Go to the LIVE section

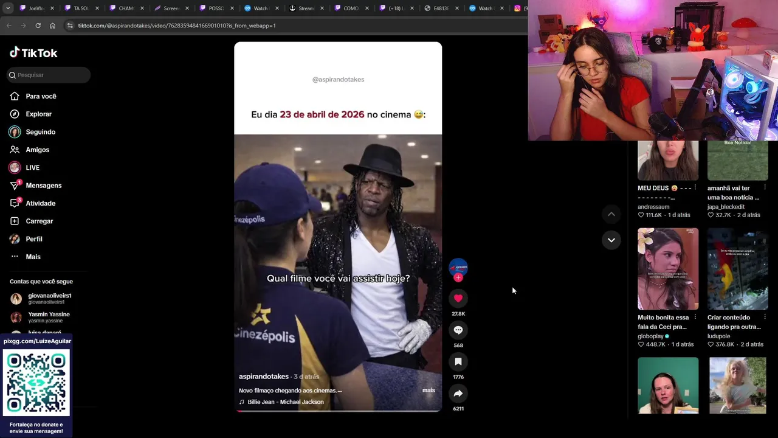[24, 167]
